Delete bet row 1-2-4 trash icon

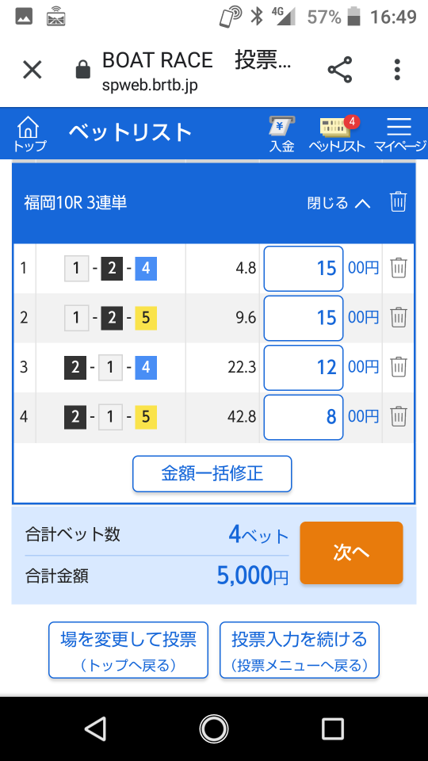click(399, 269)
